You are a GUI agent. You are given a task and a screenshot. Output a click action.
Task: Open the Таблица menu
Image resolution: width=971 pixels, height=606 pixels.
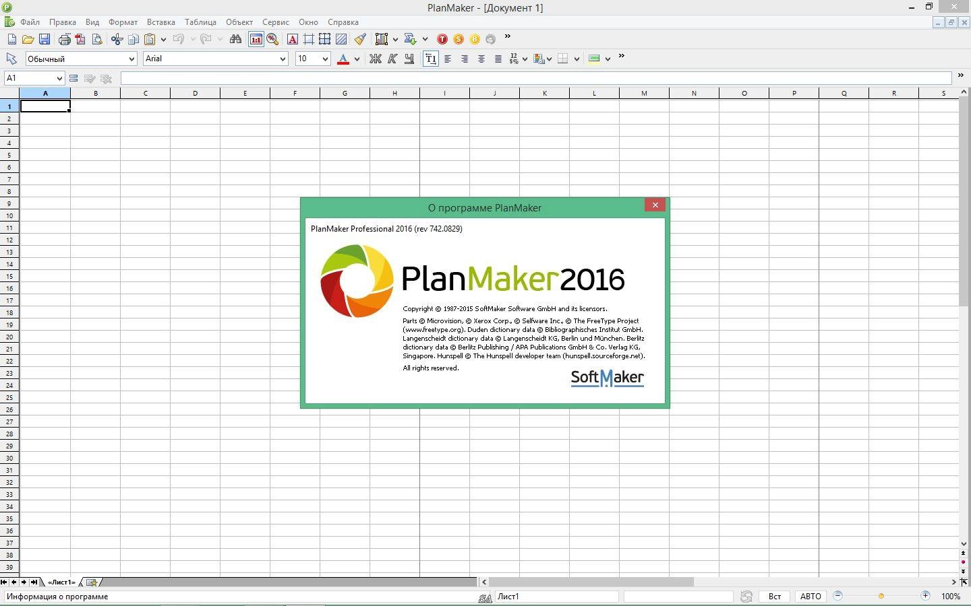pyautogui.click(x=200, y=22)
